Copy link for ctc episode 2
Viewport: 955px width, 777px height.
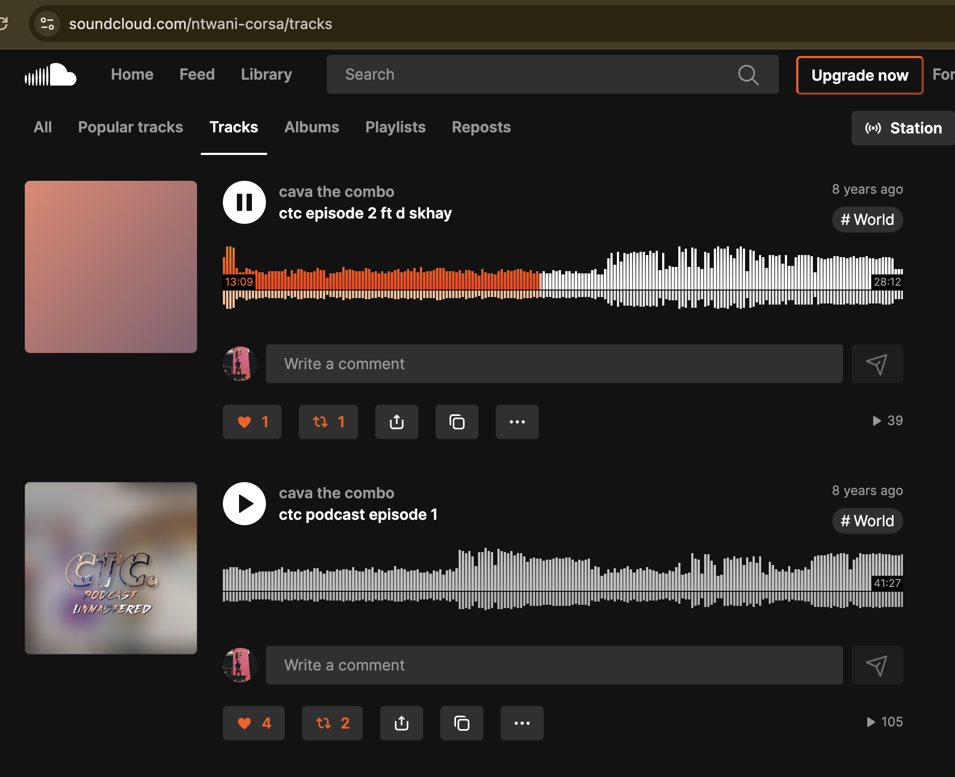(x=457, y=422)
